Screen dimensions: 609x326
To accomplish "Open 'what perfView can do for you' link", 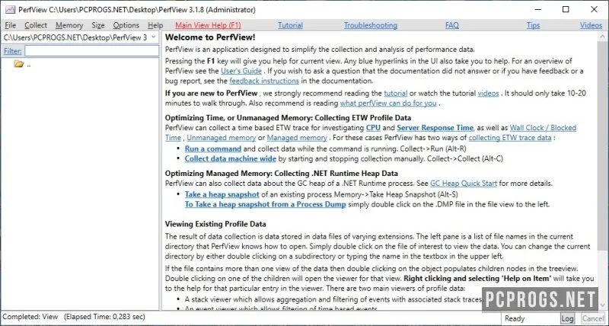I will pyautogui.click(x=388, y=103).
